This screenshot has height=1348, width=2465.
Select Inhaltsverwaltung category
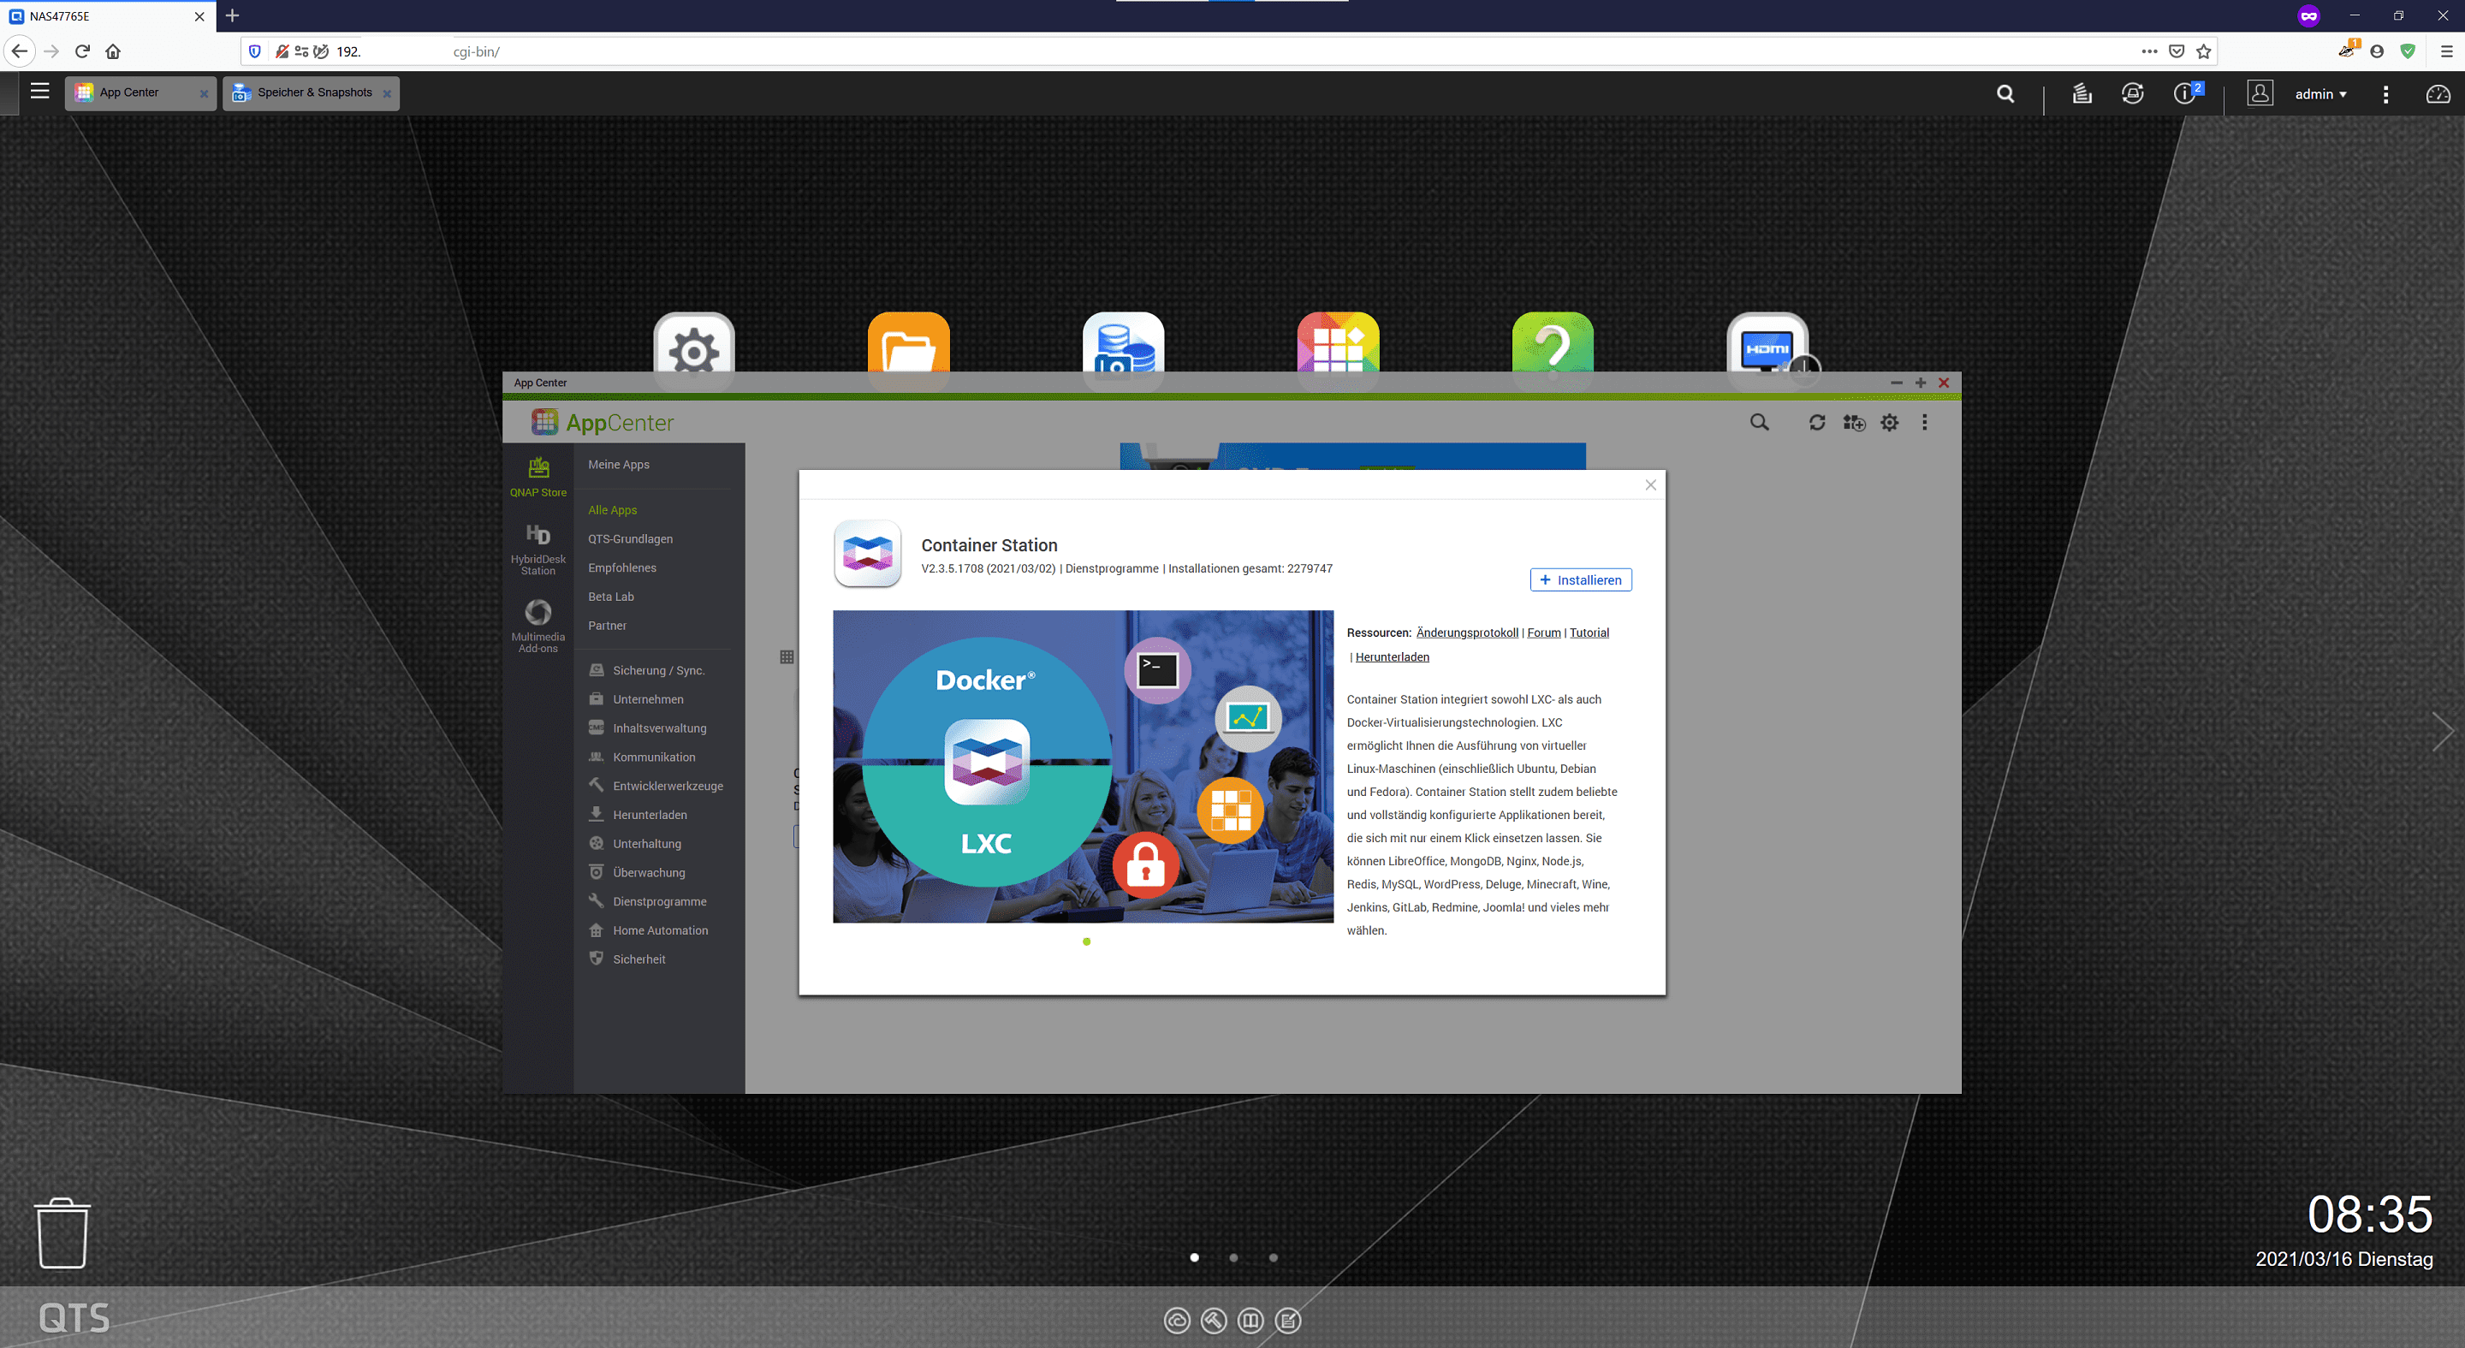click(x=658, y=728)
